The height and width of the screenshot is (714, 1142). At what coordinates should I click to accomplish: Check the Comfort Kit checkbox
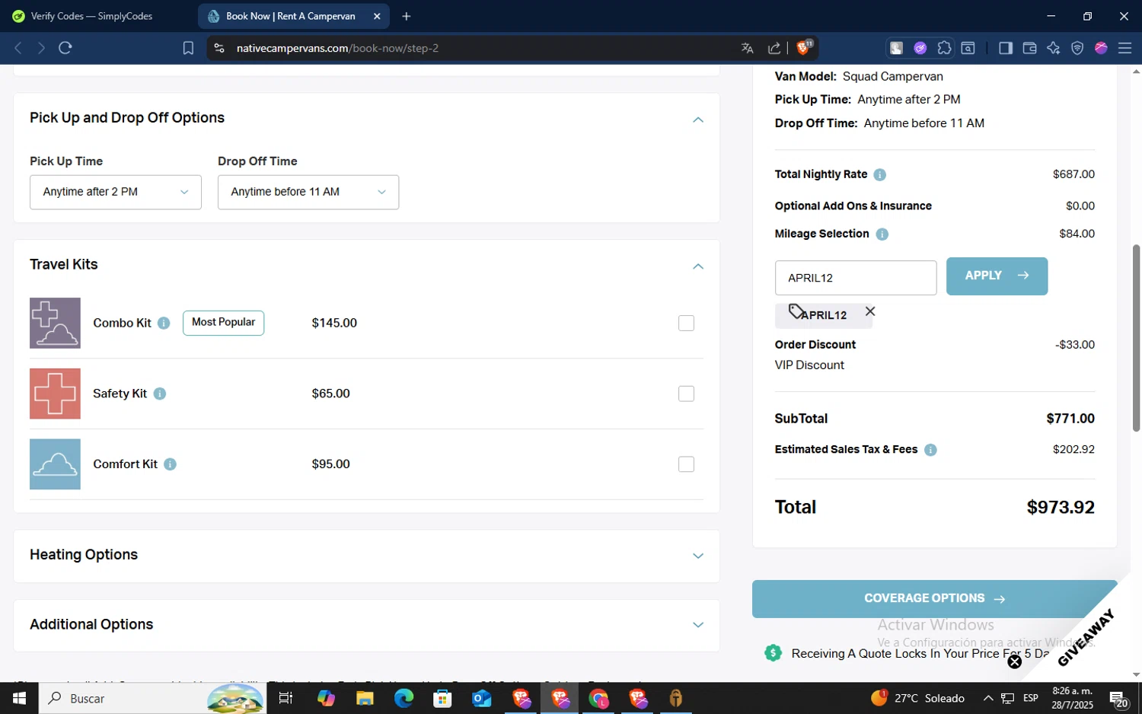coord(686,464)
